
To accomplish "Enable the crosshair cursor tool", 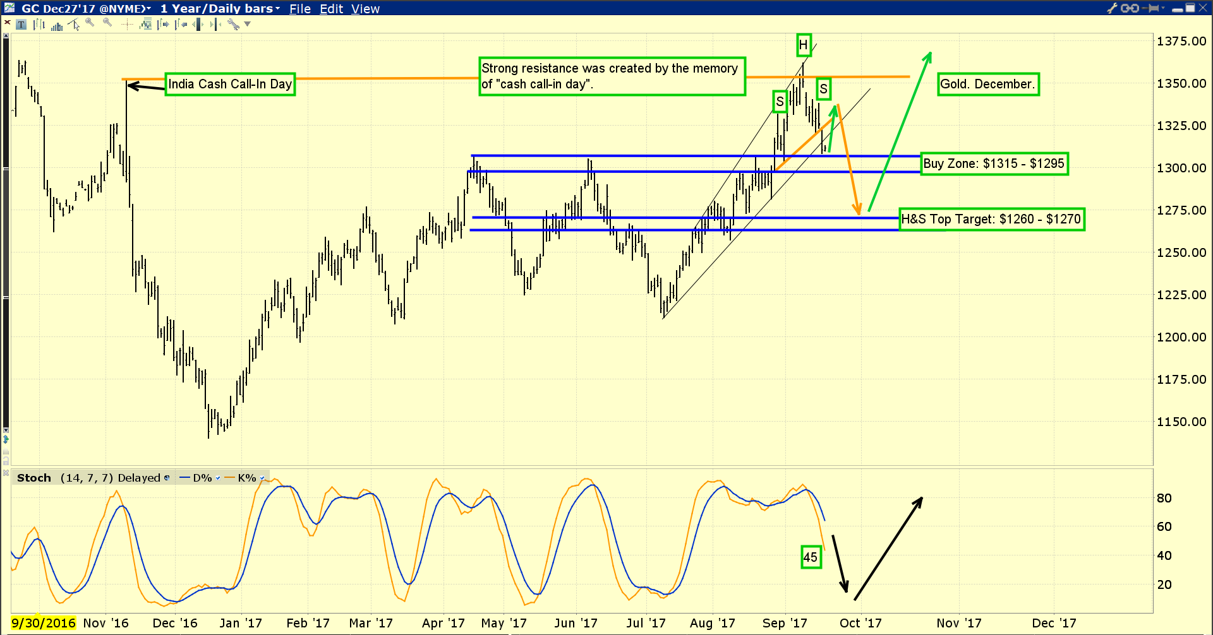I will (127, 25).
